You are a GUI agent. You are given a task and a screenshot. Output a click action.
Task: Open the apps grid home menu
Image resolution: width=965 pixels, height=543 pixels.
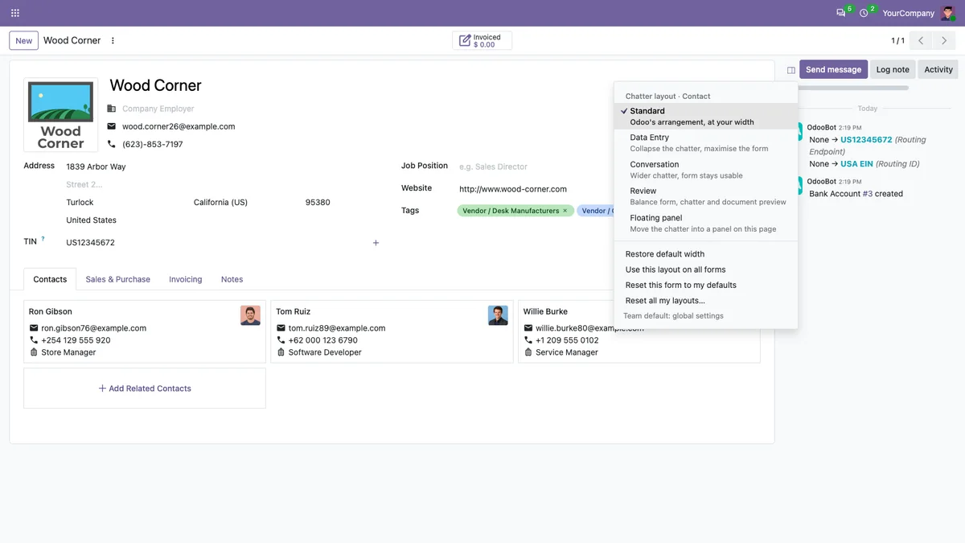(x=15, y=13)
